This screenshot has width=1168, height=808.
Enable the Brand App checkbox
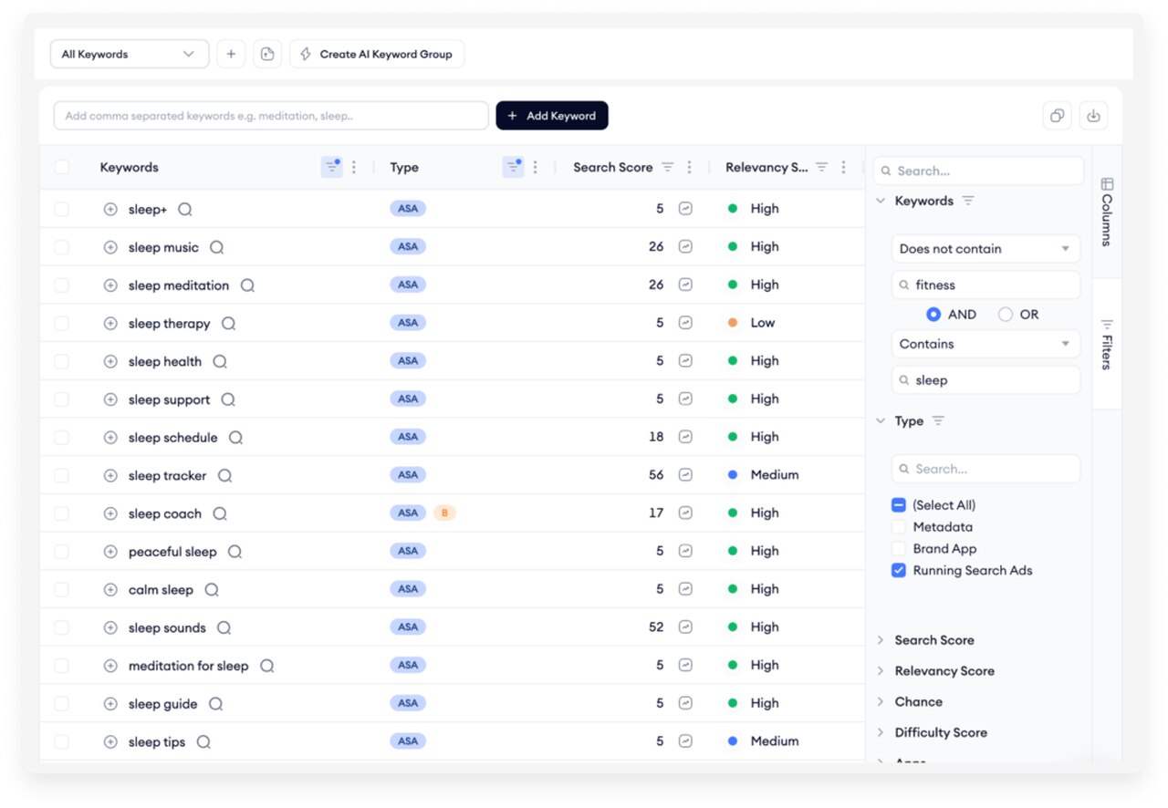click(899, 548)
